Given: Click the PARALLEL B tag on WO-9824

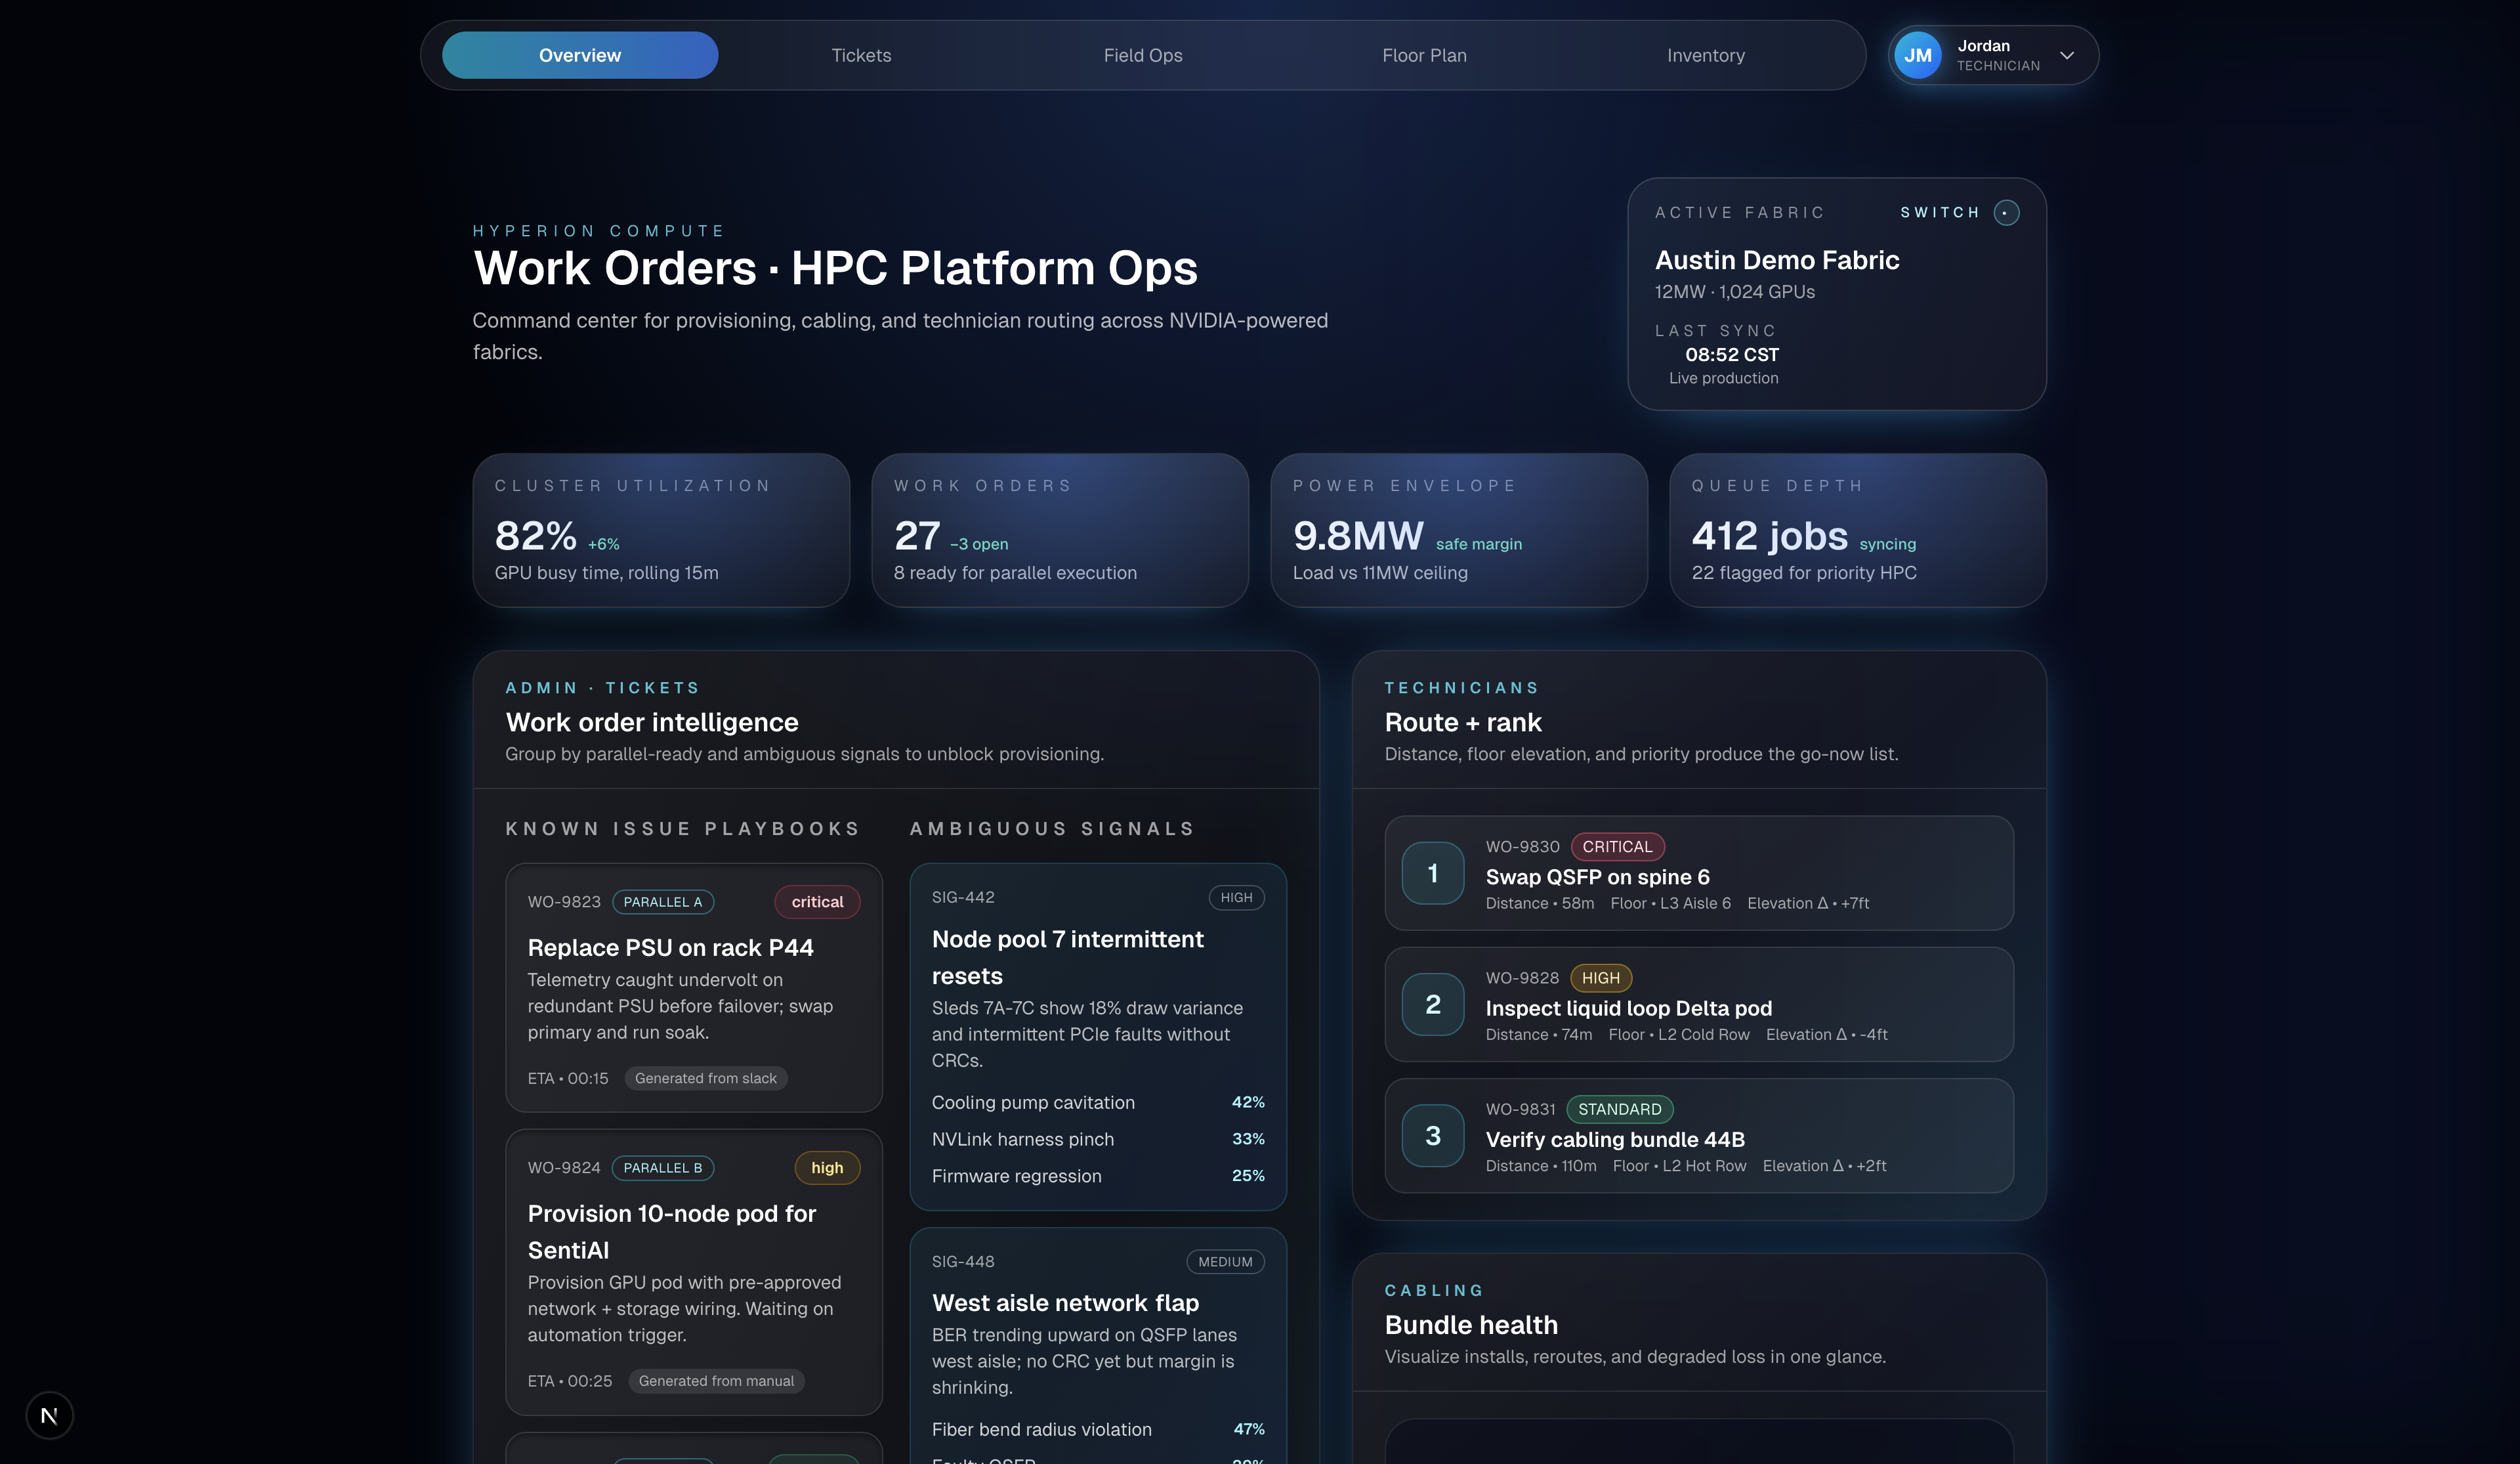Looking at the screenshot, I should tap(662, 1168).
